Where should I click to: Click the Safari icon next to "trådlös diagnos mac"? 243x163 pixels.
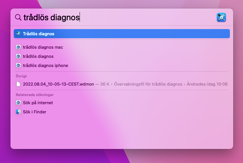coord(18,47)
